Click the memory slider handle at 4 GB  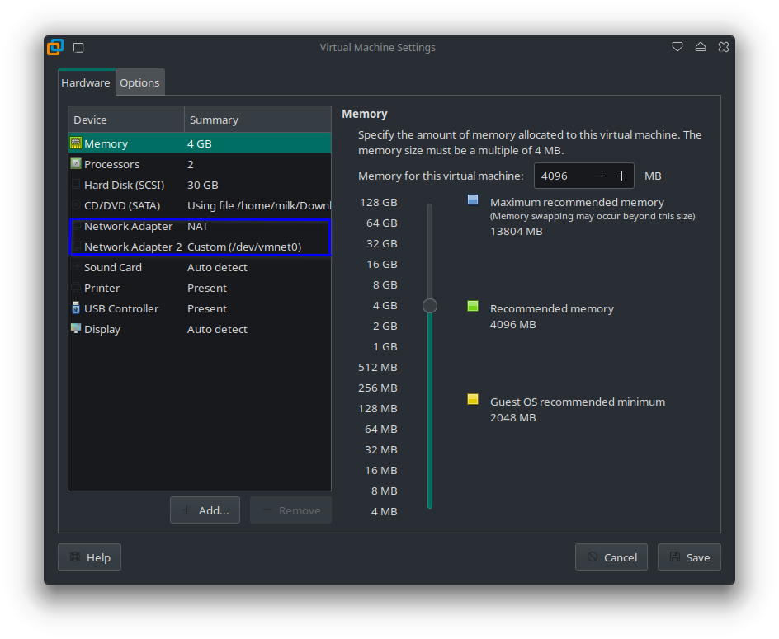pyautogui.click(x=430, y=306)
